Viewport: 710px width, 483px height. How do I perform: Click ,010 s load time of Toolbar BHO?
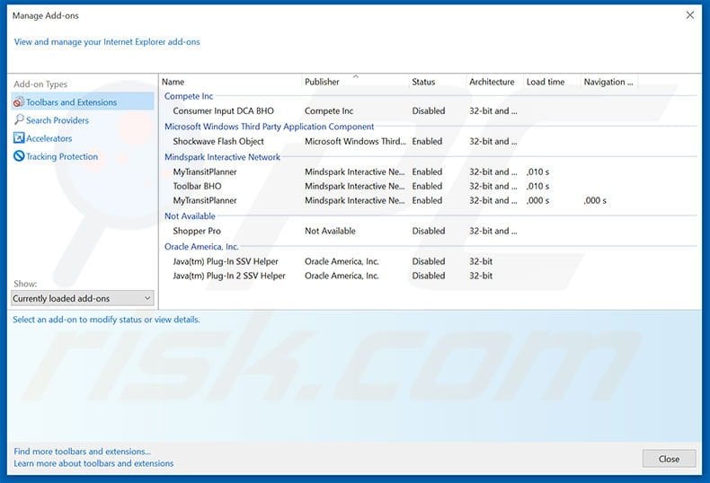[x=537, y=186]
